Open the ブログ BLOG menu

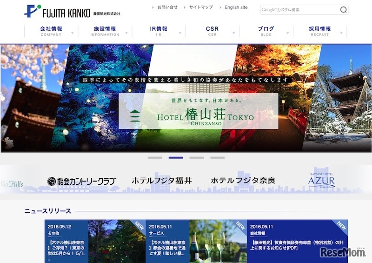(266, 31)
